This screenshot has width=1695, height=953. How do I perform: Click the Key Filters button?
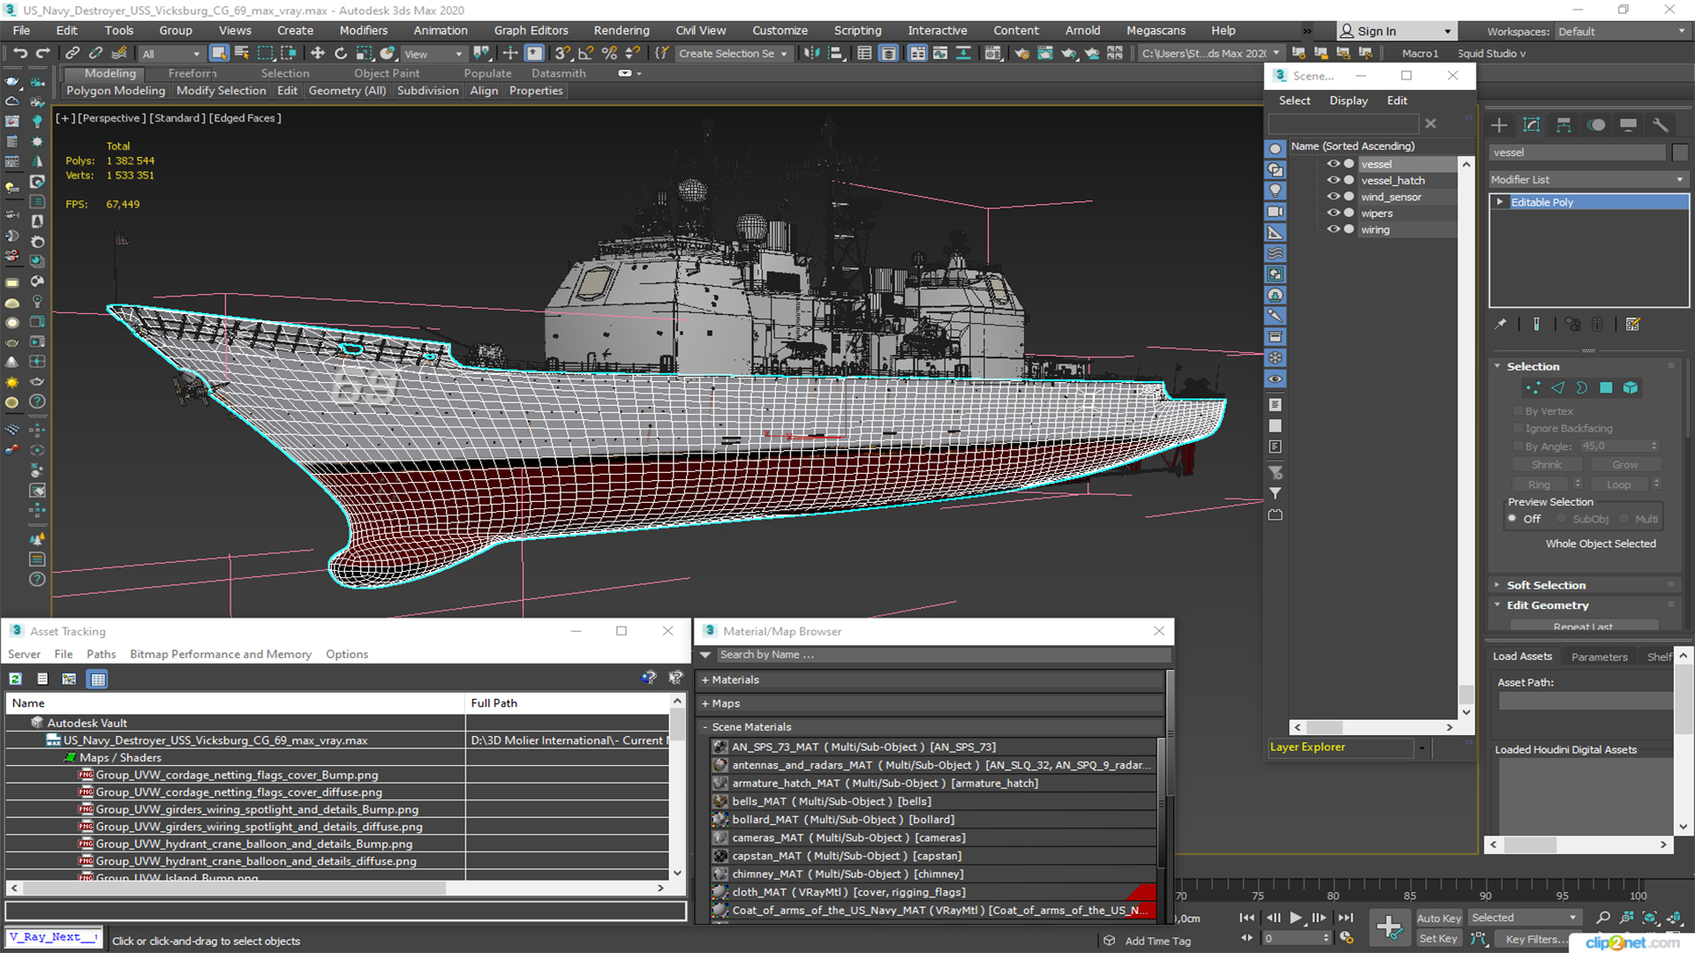click(x=1536, y=939)
